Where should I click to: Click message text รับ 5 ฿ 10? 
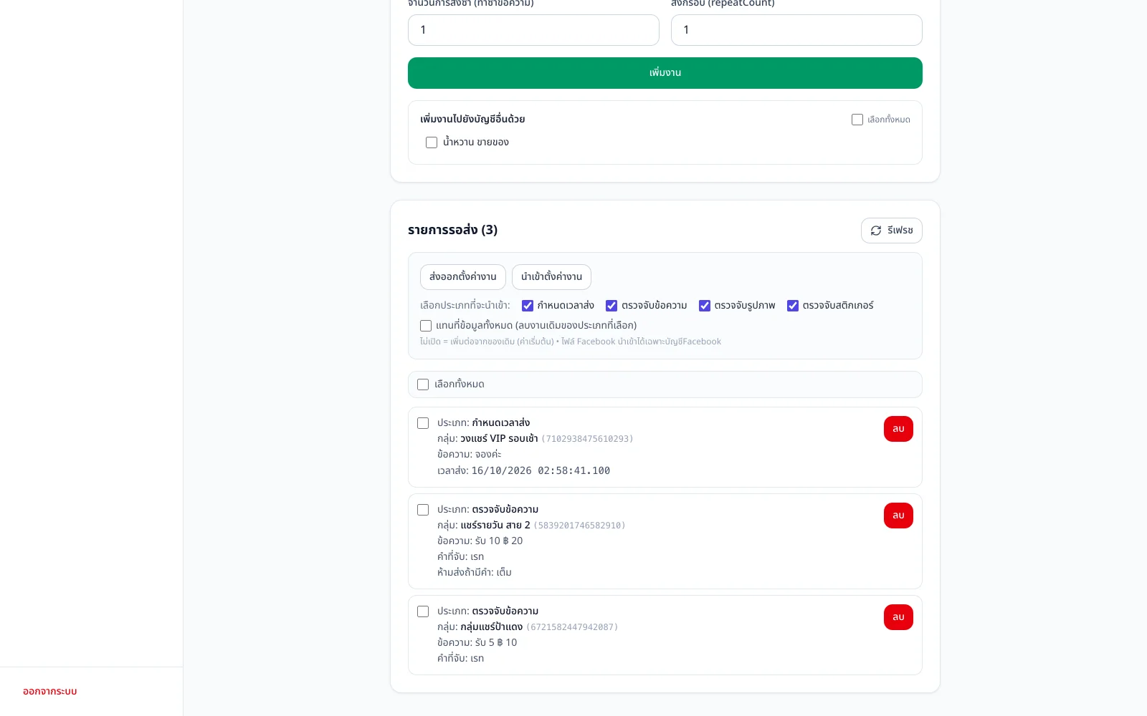(496, 643)
